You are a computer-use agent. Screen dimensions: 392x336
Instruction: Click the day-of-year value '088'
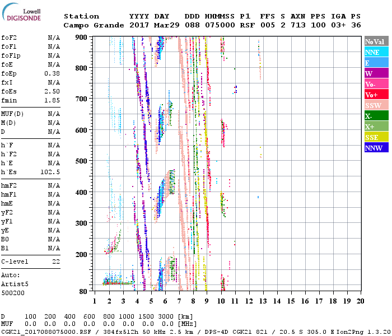click(x=192, y=25)
